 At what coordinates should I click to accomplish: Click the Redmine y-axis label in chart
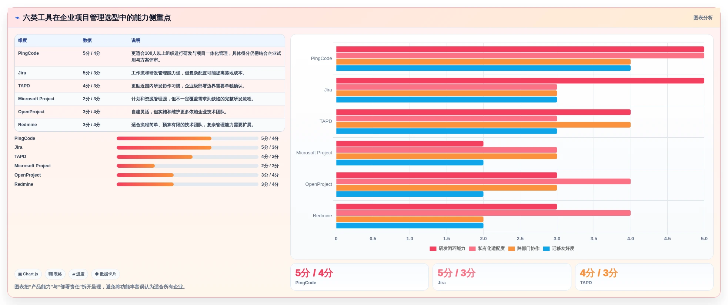[322, 216]
